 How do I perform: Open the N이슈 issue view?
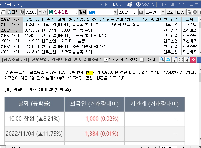pyautogui.click(x=118, y=5)
